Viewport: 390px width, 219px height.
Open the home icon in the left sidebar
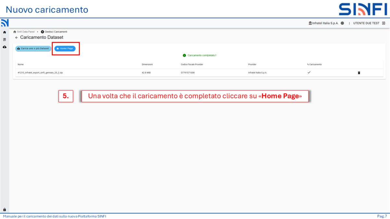click(5, 32)
